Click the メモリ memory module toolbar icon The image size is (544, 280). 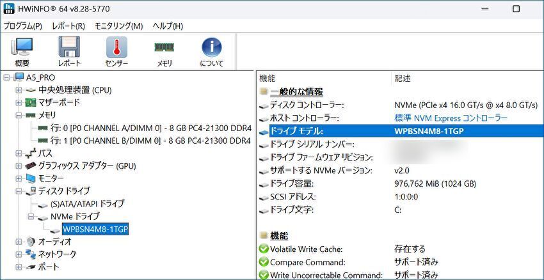[x=164, y=51]
